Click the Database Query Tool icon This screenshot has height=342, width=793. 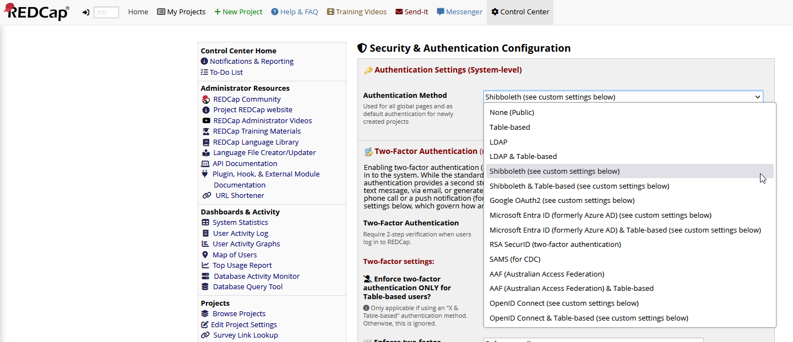click(205, 286)
